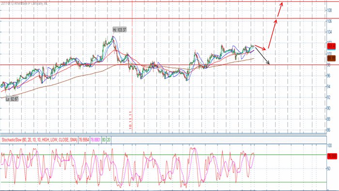Click the StochasticSlow study label

[x=39, y=140]
